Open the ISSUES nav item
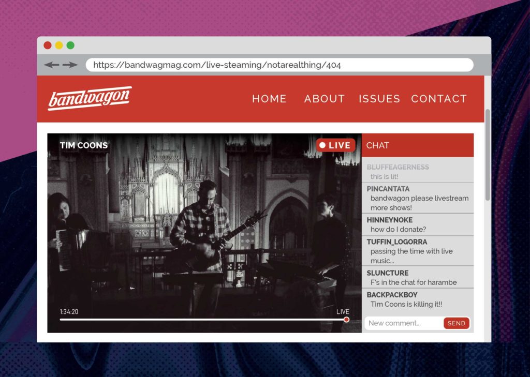The height and width of the screenshot is (377, 530). point(379,99)
